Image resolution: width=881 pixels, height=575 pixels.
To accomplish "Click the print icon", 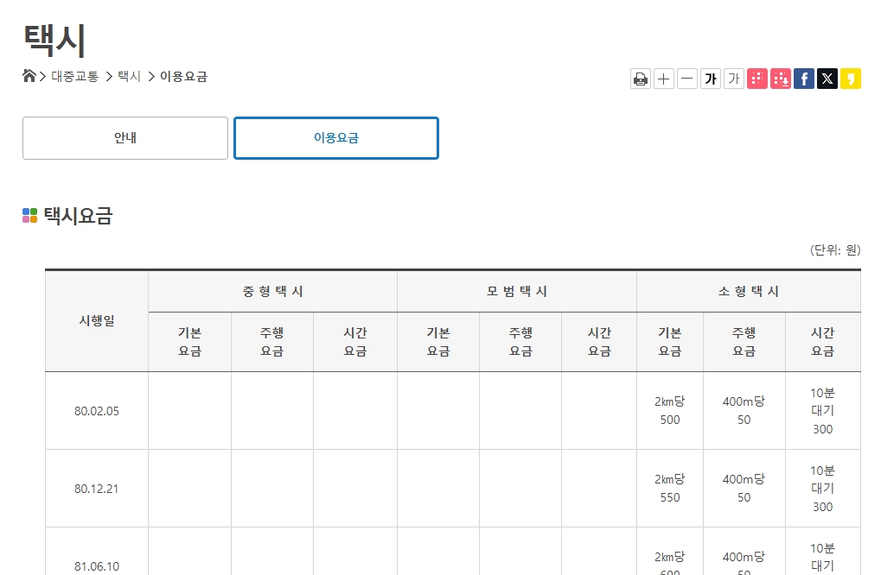I will coord(640,78).
